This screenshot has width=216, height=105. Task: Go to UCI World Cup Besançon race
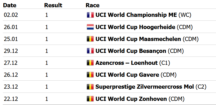click(x=131, y=51)
